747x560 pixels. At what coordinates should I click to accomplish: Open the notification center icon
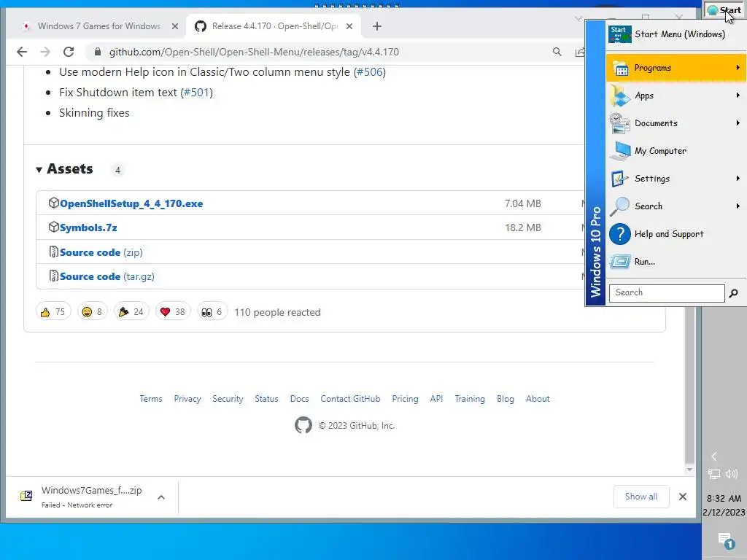pyautogui.click(x=725, y=540)
